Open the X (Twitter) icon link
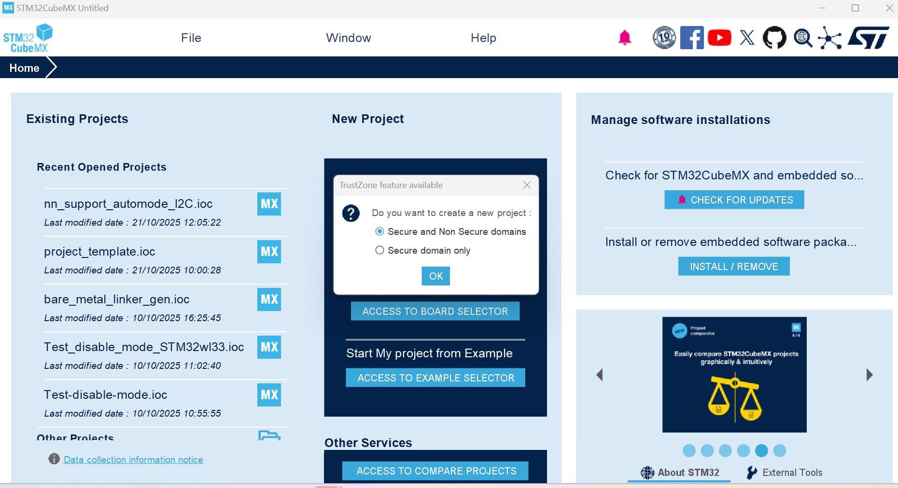This screenshot has height=488, width=898. click(747, 38)
